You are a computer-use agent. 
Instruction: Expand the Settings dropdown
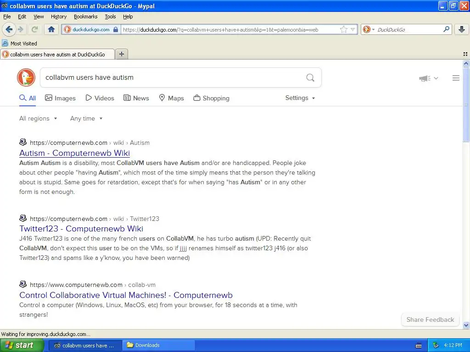click(x=300, y=98)
